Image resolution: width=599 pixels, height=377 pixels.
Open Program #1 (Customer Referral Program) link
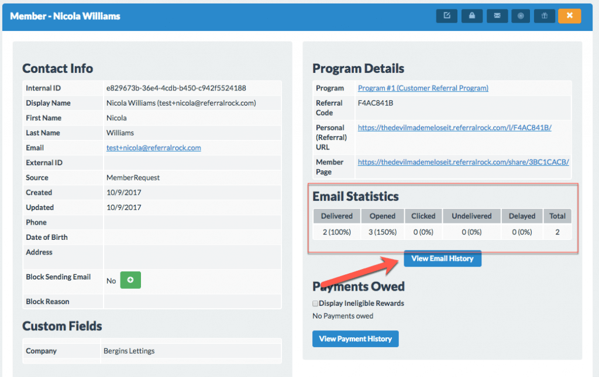pyautogui.click(x=423, y=88)
